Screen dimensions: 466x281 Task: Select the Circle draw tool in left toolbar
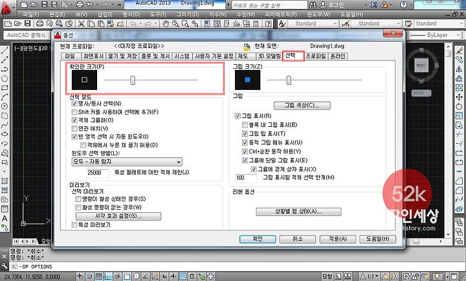pyautogui.click(x=5, y=106)
